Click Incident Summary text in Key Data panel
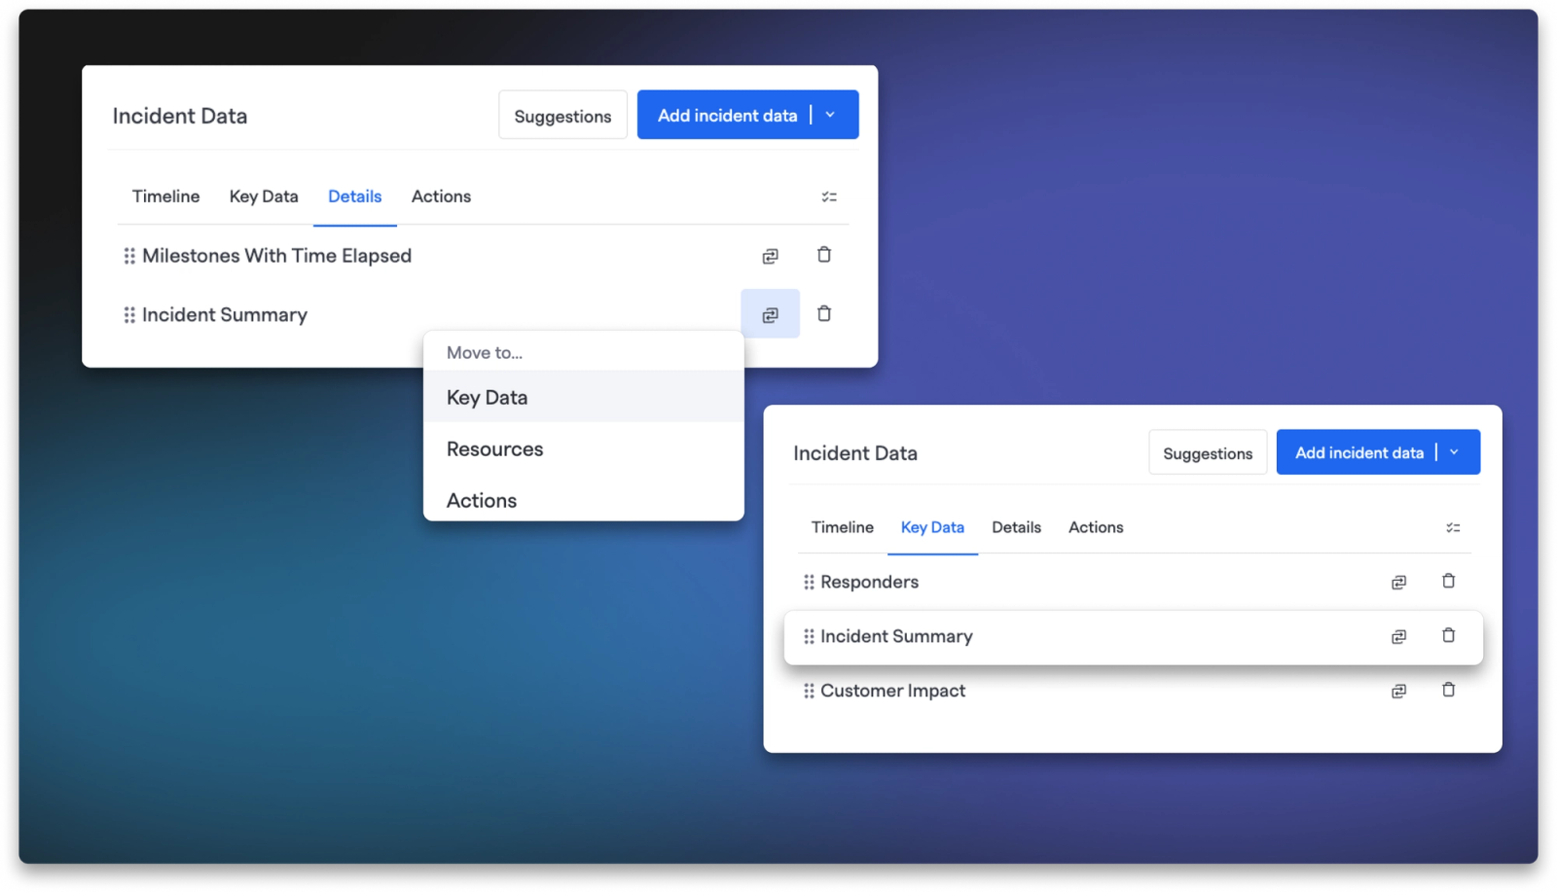The image size is (1557, 892). pos(896,636)
